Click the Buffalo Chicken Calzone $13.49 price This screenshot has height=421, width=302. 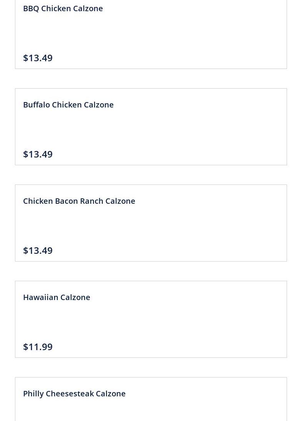(x=38, y=154)
